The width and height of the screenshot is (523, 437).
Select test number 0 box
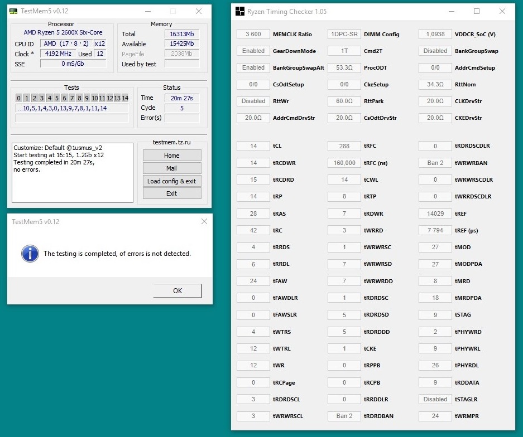coord(18,98)
